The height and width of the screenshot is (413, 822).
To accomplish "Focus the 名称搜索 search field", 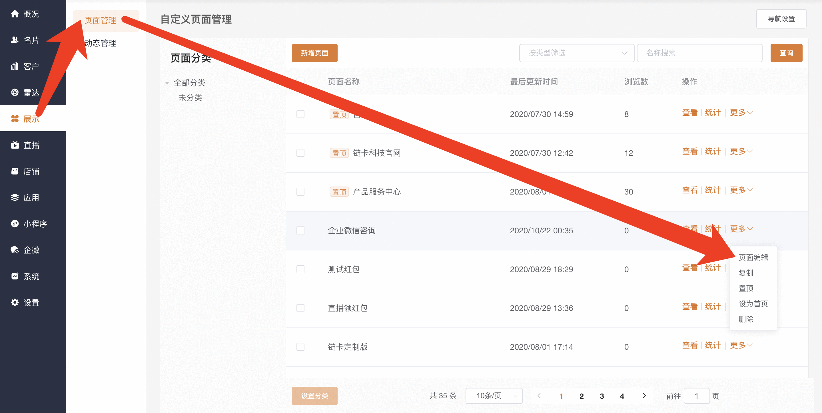I will click(699, 53).
